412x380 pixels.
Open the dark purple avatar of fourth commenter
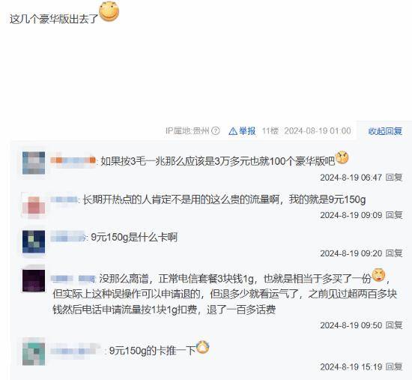click(x=34, y=280)
